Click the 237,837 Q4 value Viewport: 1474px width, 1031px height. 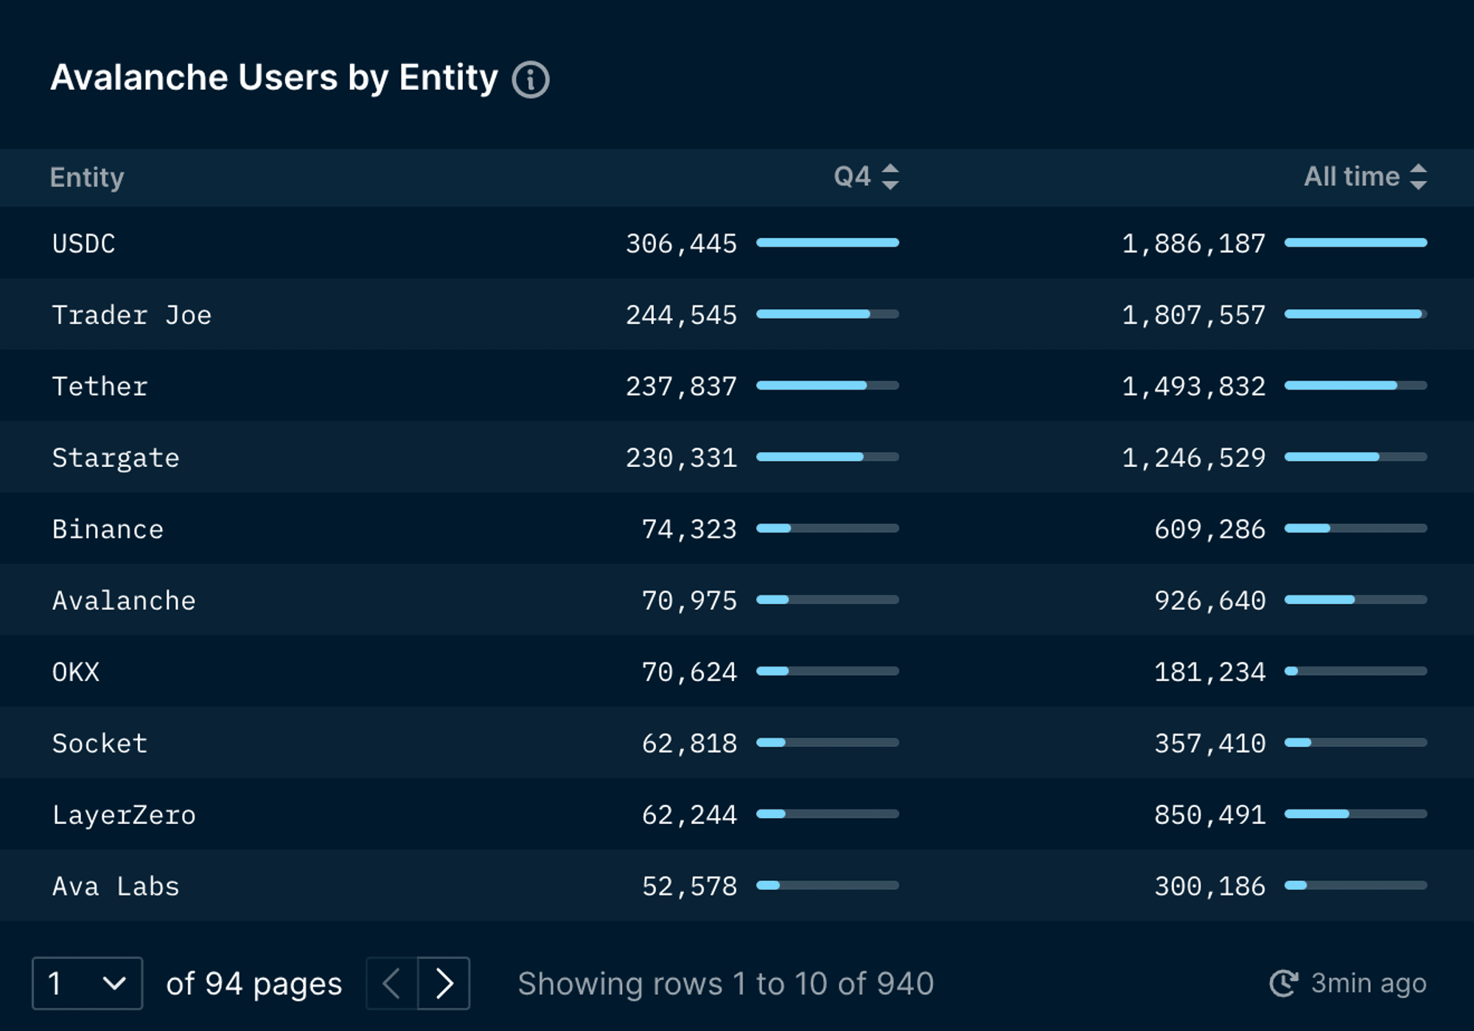pos(681,387)
